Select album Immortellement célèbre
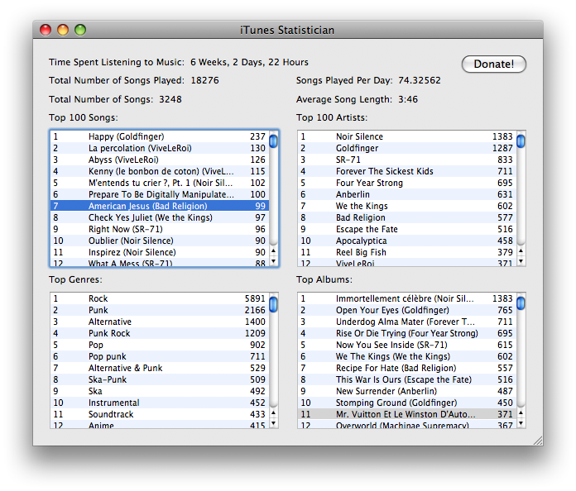The height and width of the screenshot is (491, 576). coord(407,298)
